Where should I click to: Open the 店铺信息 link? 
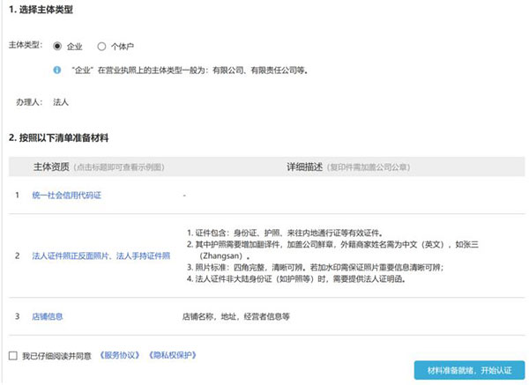[48, 315]
